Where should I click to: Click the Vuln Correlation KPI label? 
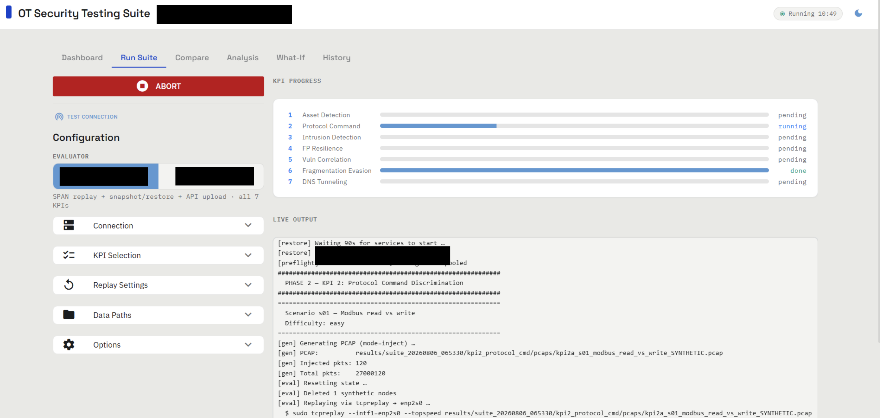coord(326,160)
